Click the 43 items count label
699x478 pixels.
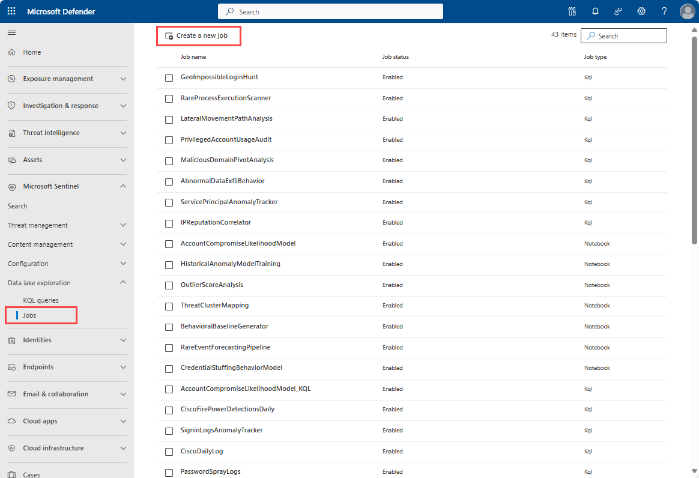coord(563,34)
